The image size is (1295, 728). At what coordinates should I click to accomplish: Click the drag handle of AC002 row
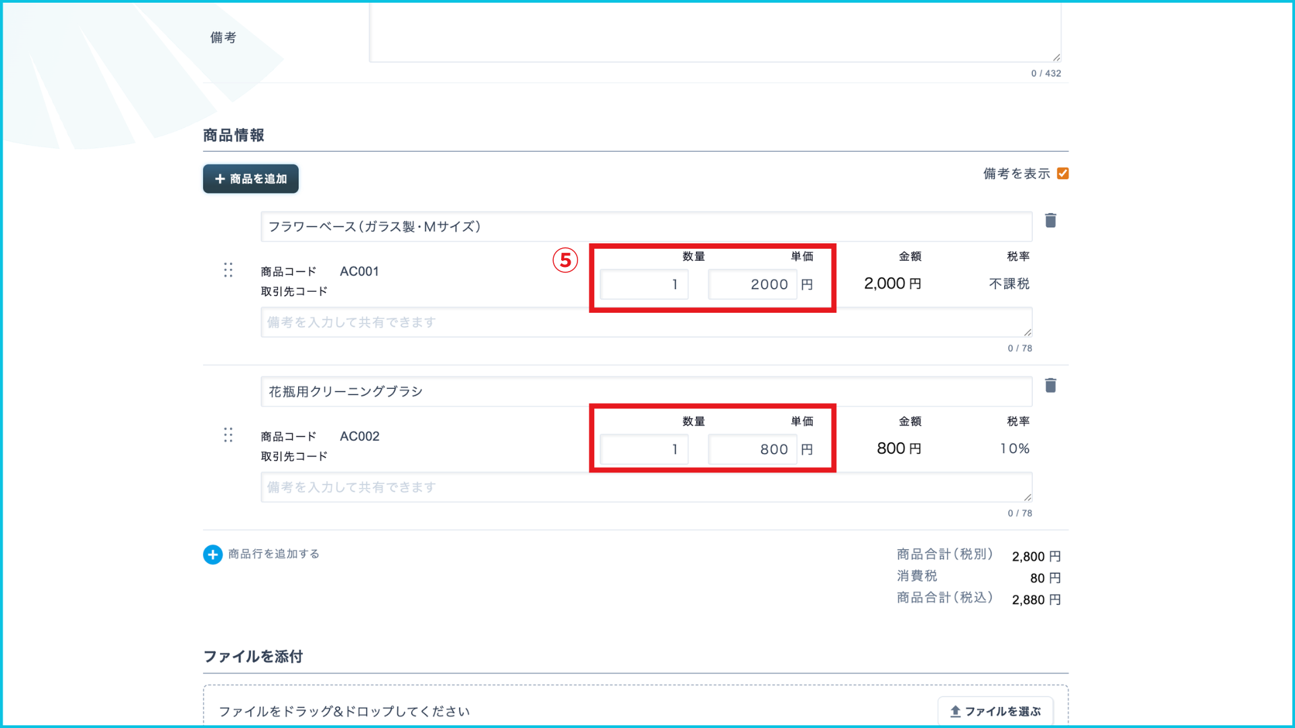(x=228, y=435)
